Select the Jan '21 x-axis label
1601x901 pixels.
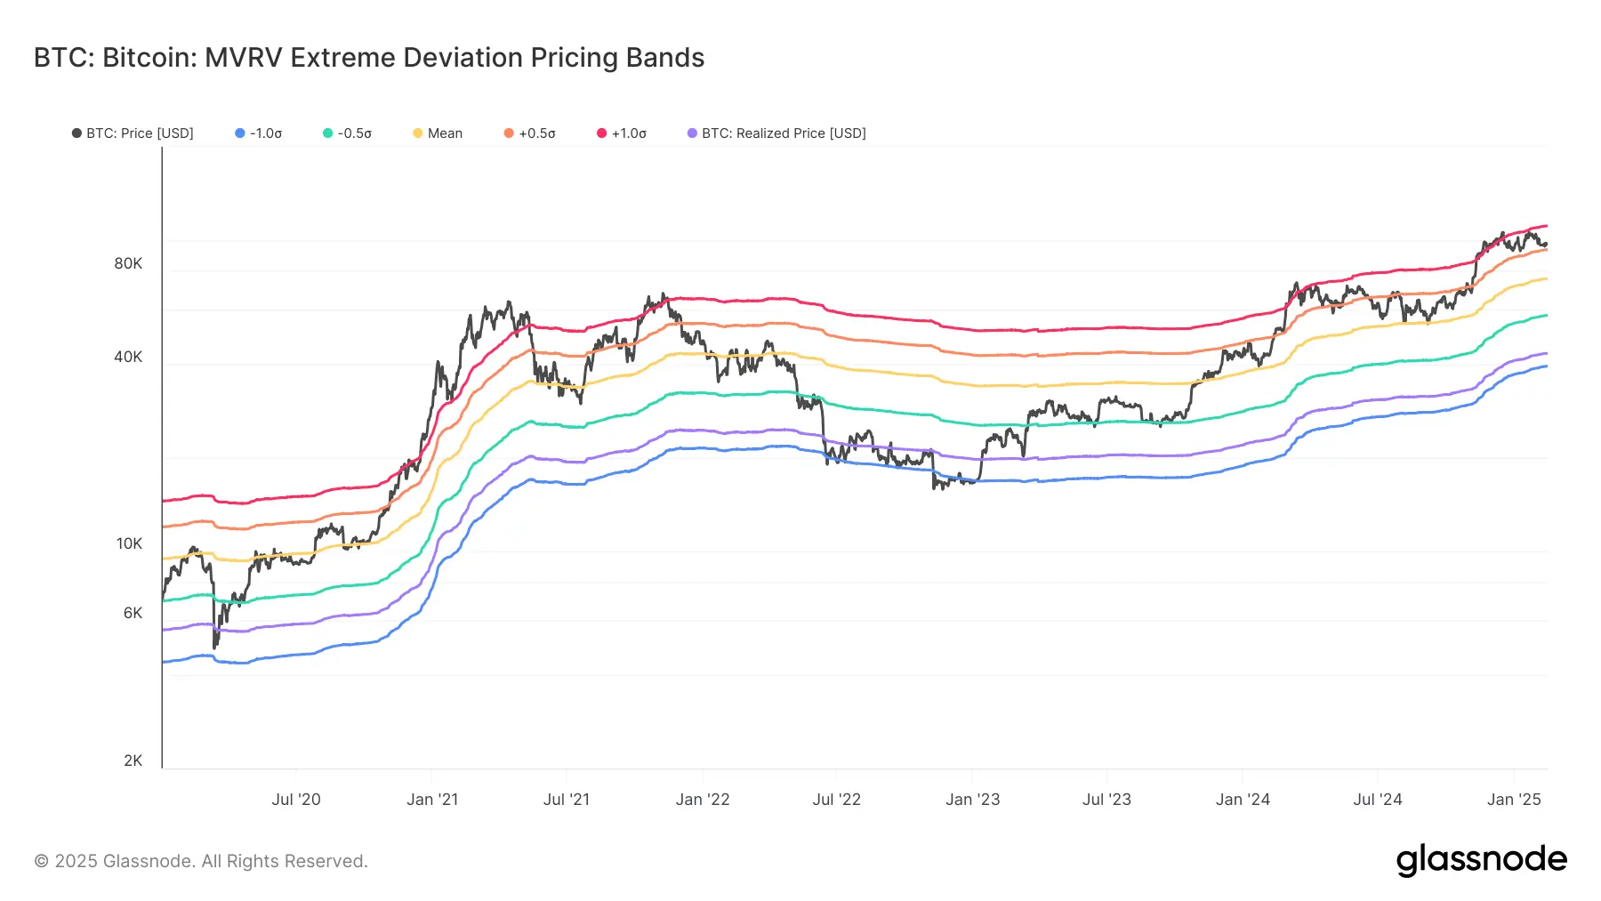tap(432, 799)
